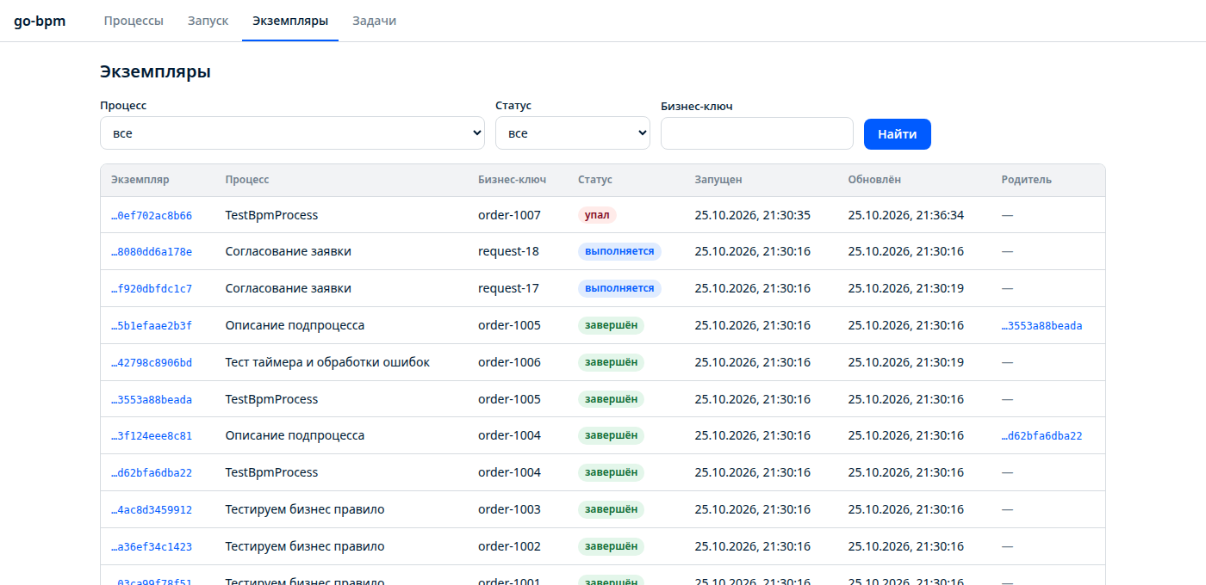1206x585 pixels.
Task: Focus the Бизнес-ключ search field
Action: tap(757, 133)
